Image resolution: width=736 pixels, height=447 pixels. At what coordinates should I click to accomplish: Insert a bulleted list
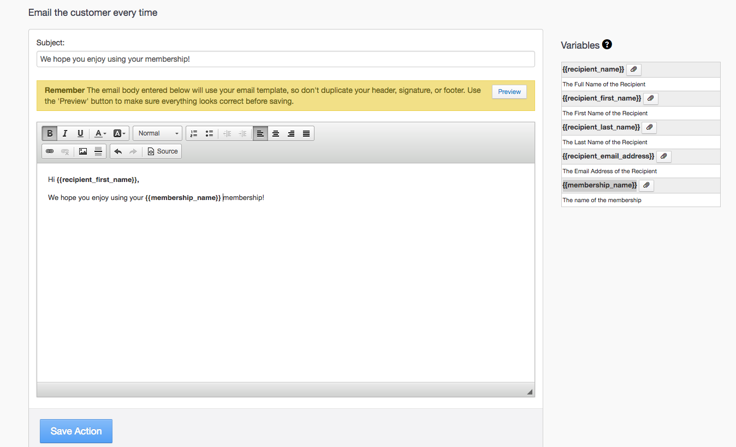[x=209, y=133]
